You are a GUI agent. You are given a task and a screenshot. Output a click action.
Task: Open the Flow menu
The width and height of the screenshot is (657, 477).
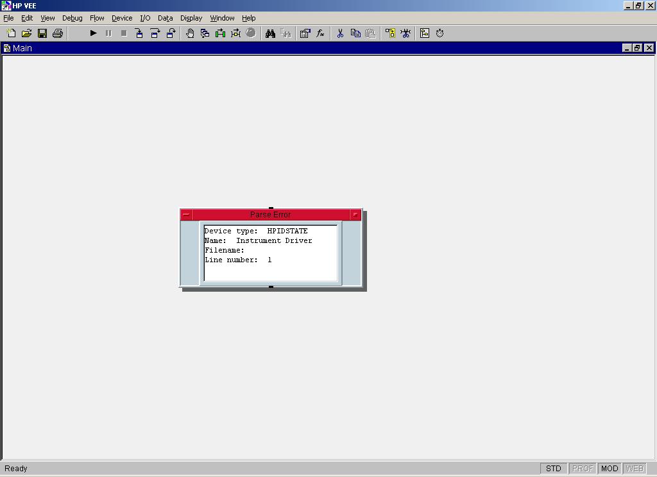click(x=97, y=18)
